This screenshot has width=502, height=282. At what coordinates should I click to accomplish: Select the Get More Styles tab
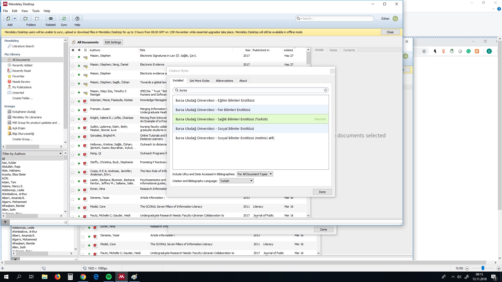coord(200,81)
